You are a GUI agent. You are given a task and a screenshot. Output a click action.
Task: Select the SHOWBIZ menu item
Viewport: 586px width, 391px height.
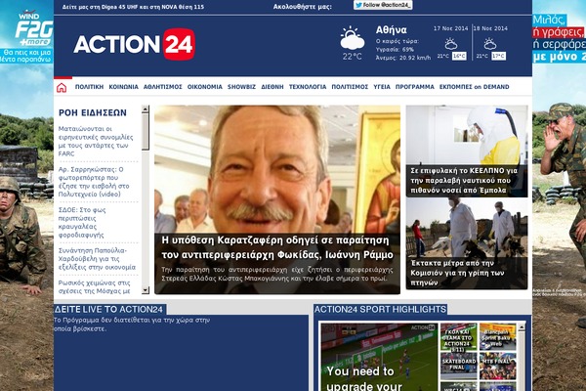pos(241,87)
